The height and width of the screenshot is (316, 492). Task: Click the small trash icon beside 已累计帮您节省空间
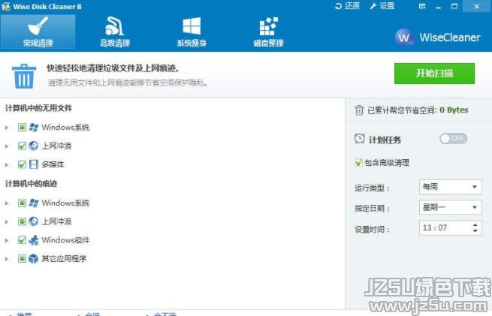(359, 110)
